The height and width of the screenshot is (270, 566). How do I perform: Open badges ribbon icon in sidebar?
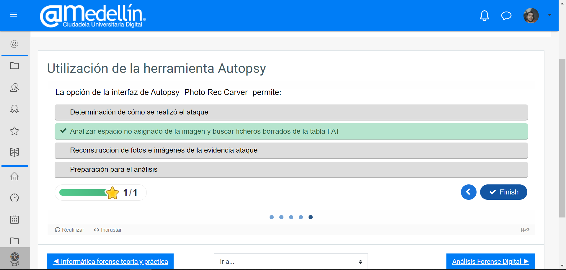pyautogui.click(x=14, y=109)
